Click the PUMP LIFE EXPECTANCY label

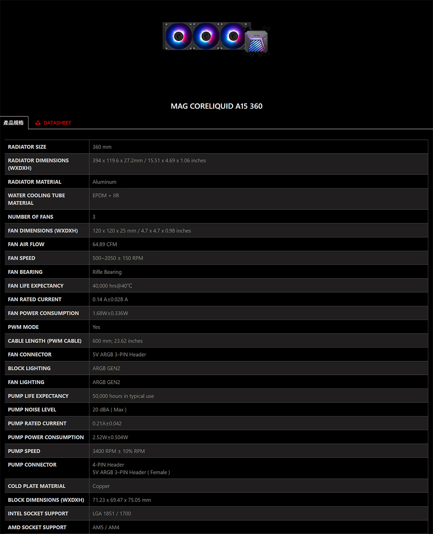(38, 396)
